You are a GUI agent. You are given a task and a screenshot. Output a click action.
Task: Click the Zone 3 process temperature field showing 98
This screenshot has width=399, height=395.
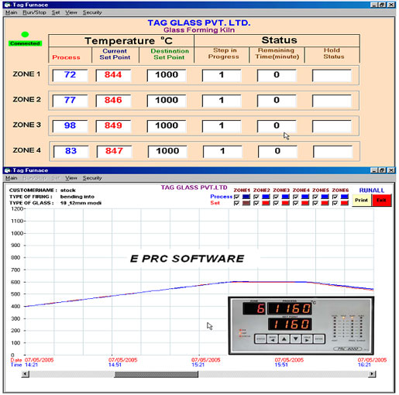pos(70,126)
